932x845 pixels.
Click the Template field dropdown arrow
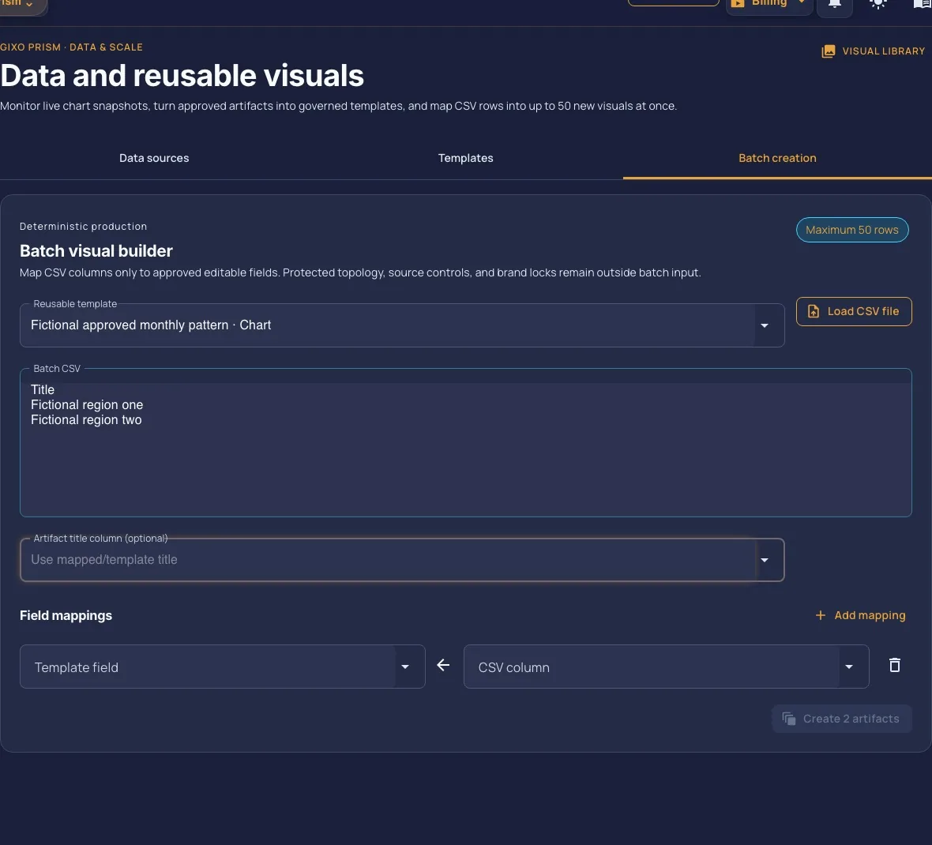tap(404, 667)
